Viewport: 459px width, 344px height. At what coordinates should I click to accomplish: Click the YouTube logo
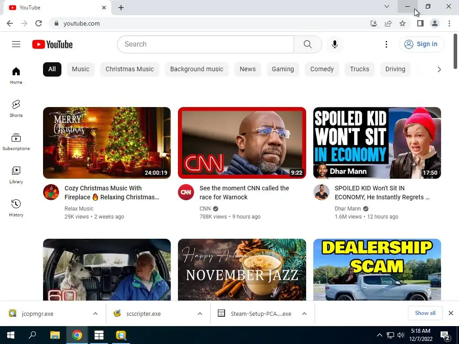[52, 44]
